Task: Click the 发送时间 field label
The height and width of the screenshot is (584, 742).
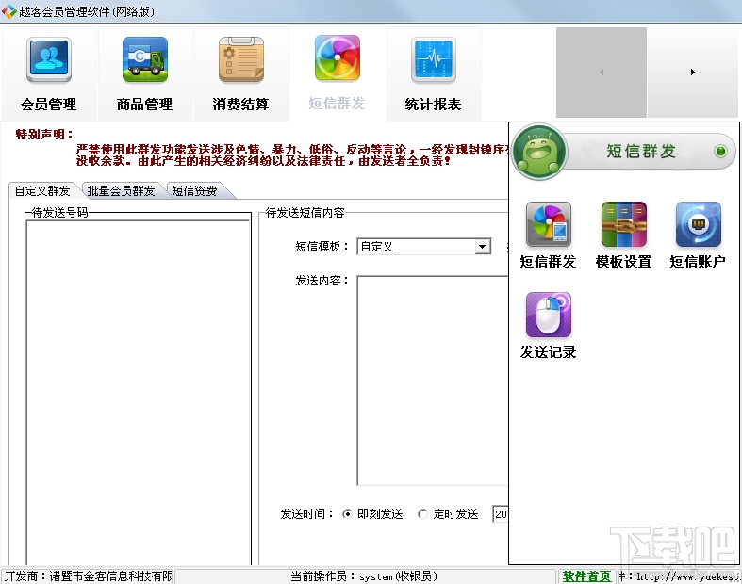Action: [x=306, y=514]
